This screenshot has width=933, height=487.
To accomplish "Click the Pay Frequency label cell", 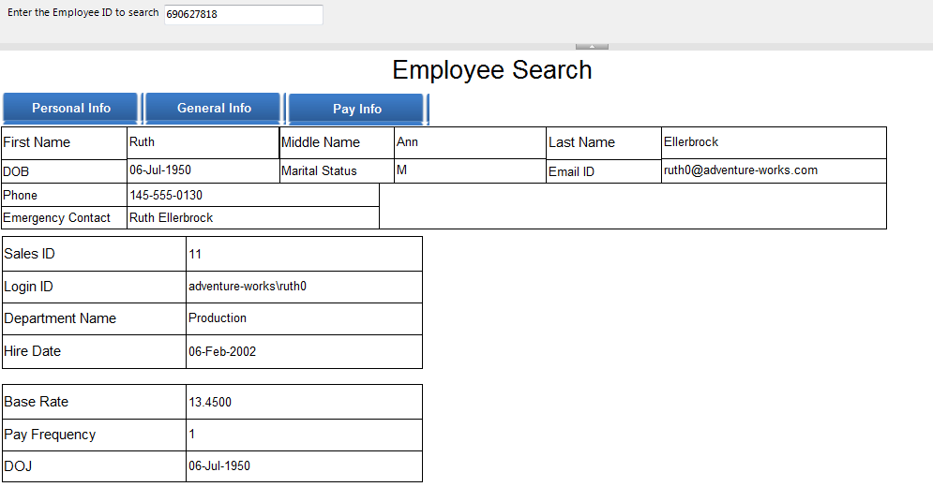I will [94, 435].
